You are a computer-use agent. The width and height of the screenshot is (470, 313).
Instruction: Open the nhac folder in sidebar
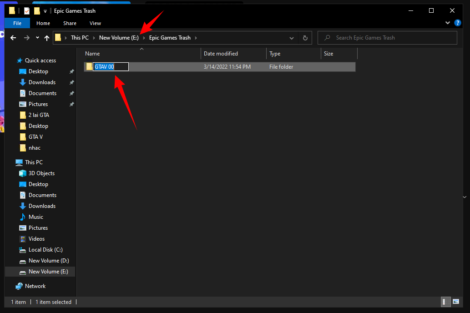click(x=34, y=148)
